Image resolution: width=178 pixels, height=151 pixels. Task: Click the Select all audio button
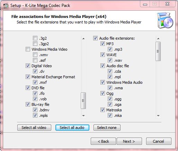(72, 128)
